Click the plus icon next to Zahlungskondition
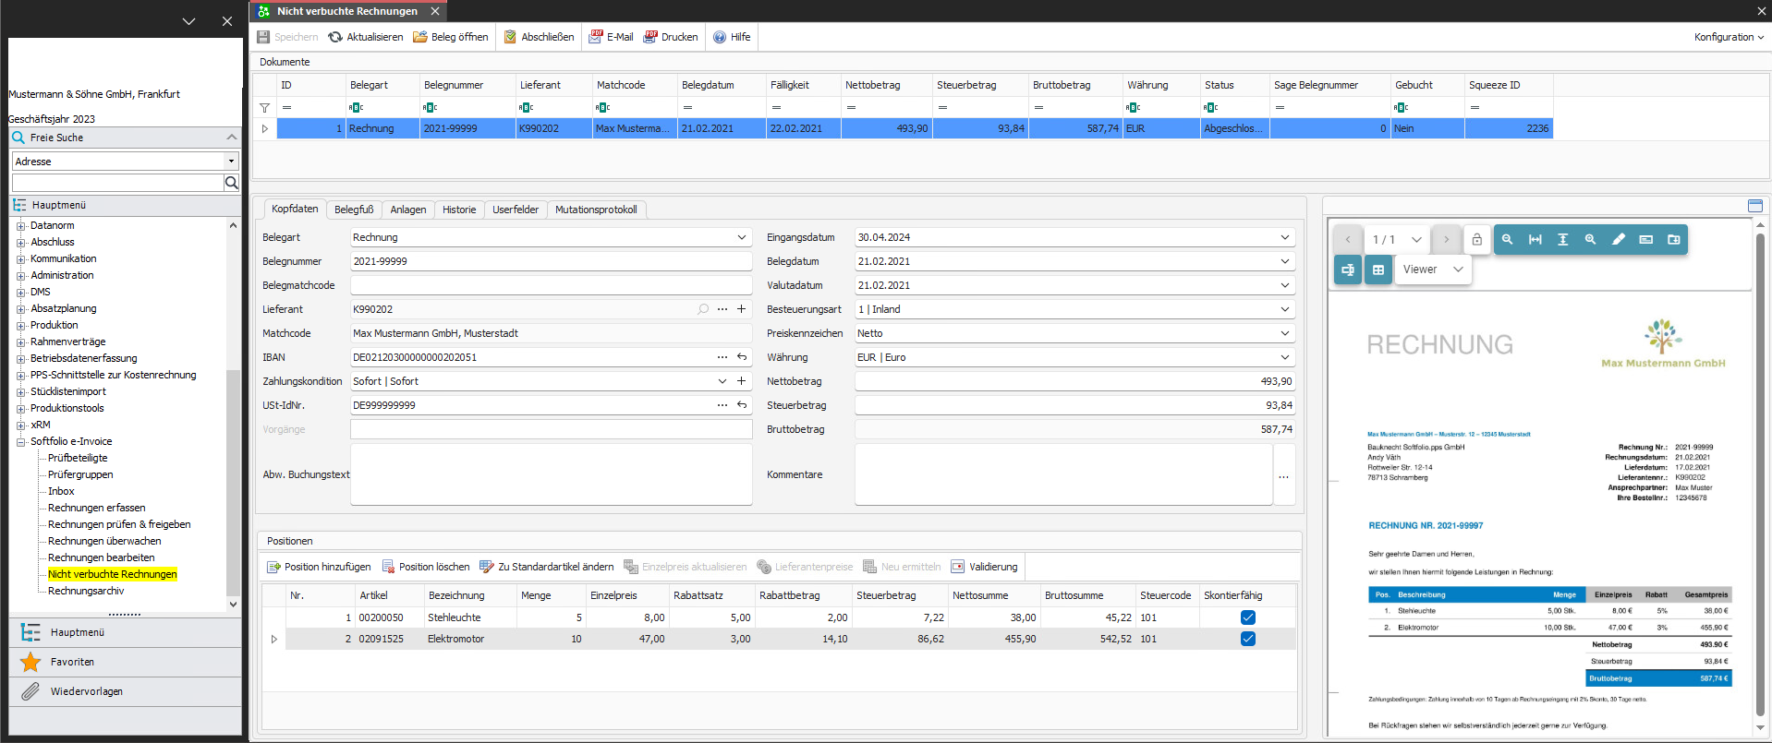The image size is (1772, 743). (741, 381)
